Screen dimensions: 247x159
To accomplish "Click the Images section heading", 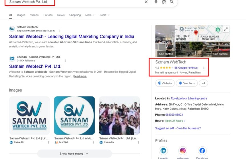I will coord(15,90).
